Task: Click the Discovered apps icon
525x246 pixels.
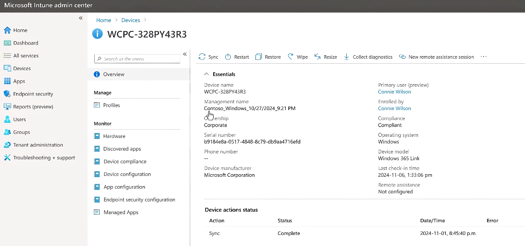Action: (96, 149)
